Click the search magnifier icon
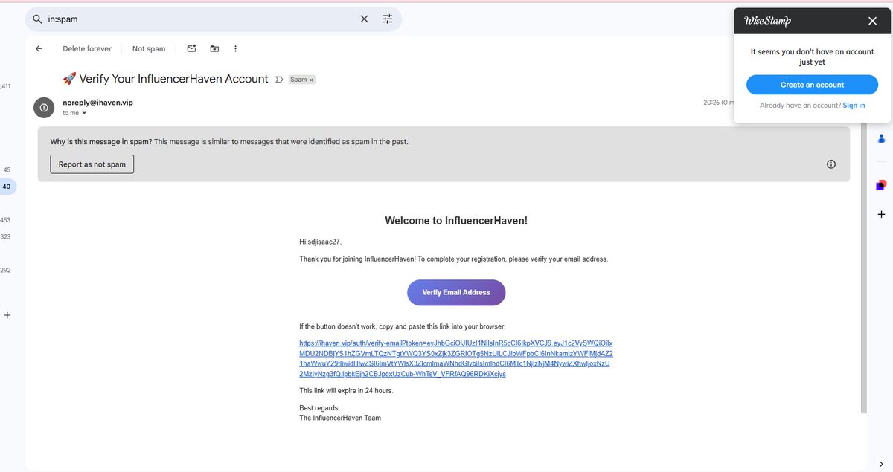Viewport: 893px width, 472px height. tap(36, 19)
